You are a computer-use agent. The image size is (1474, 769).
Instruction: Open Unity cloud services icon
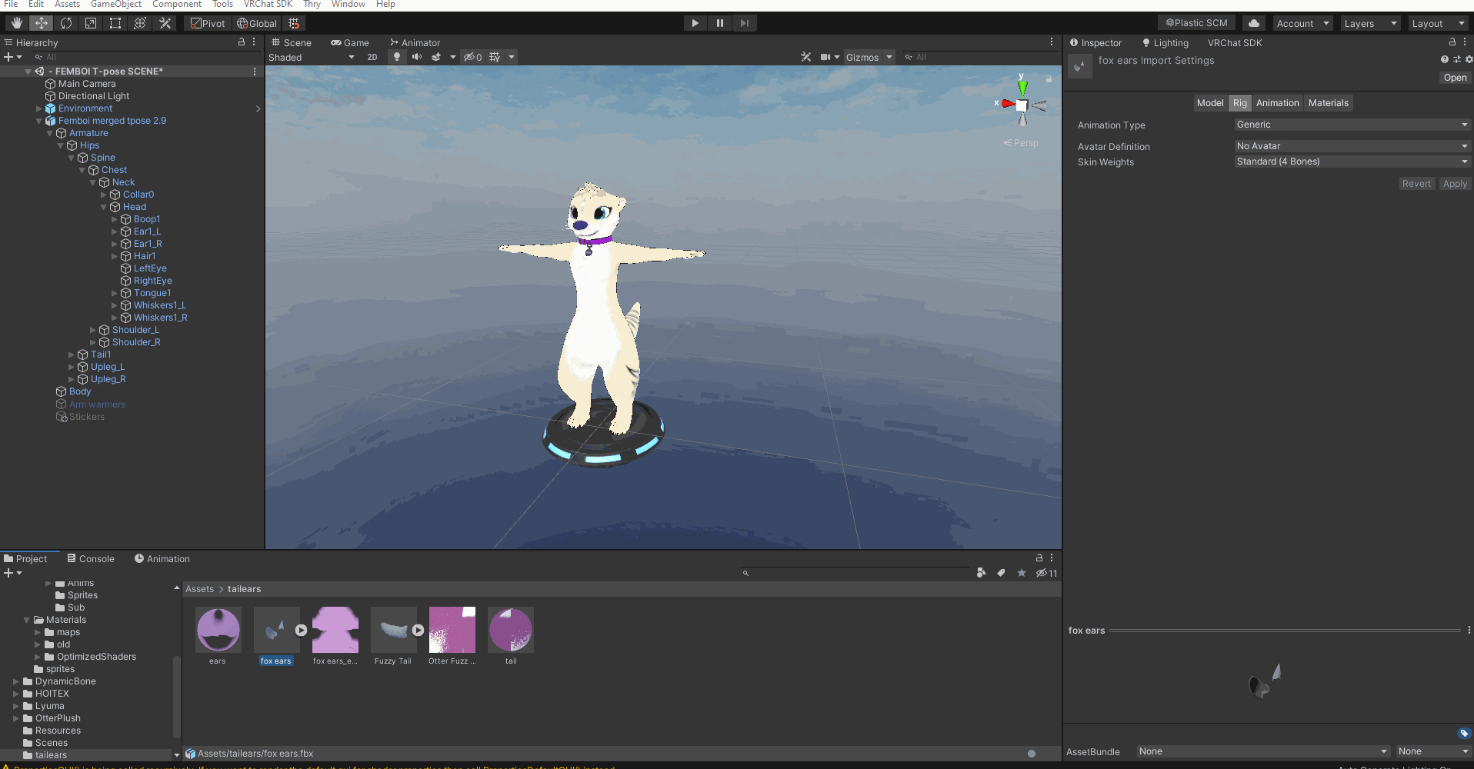click(1254, 23)
